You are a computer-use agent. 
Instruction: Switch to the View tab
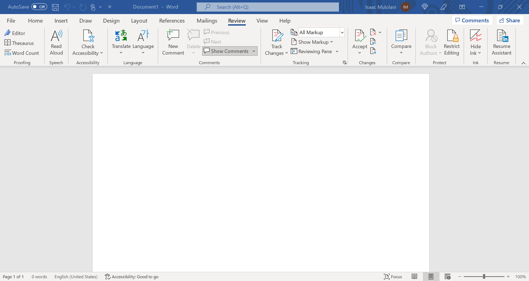pyautogui.click(x=262, y=21)
